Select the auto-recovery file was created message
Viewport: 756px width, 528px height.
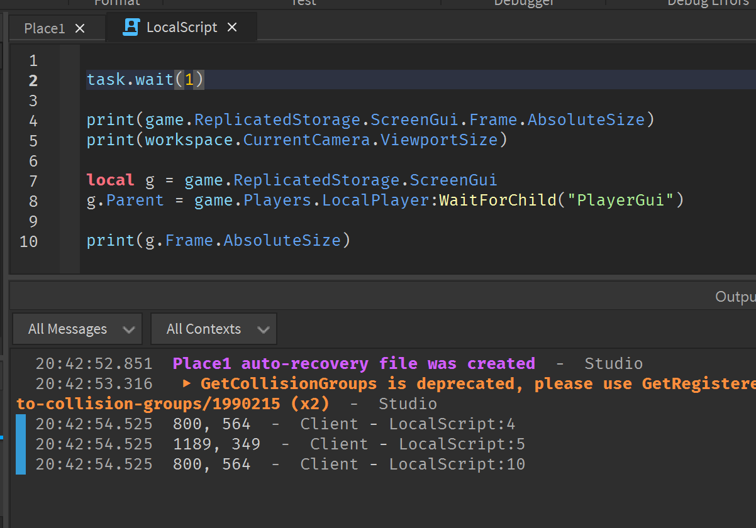point(354,363)
